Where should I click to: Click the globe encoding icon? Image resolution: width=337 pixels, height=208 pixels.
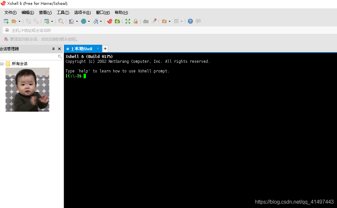[x=84, y=21]
